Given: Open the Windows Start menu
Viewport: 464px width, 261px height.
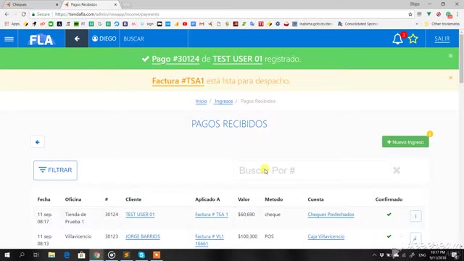Looking at the screenshot, I should (7, 254).
